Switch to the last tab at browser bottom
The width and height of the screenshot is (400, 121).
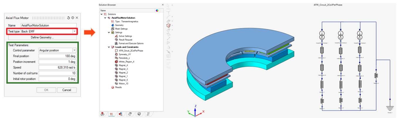click(149, 114)
